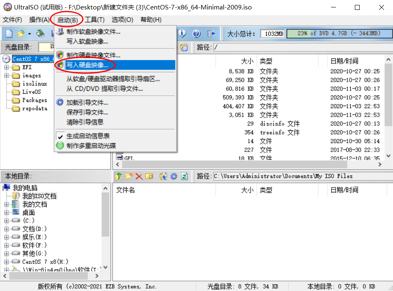Click the disc icon of CentOS 7 x86 root

click(6, 59)
